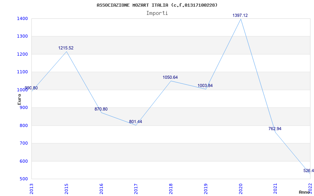Select the 2018 x-axis label

coord(171,189)
